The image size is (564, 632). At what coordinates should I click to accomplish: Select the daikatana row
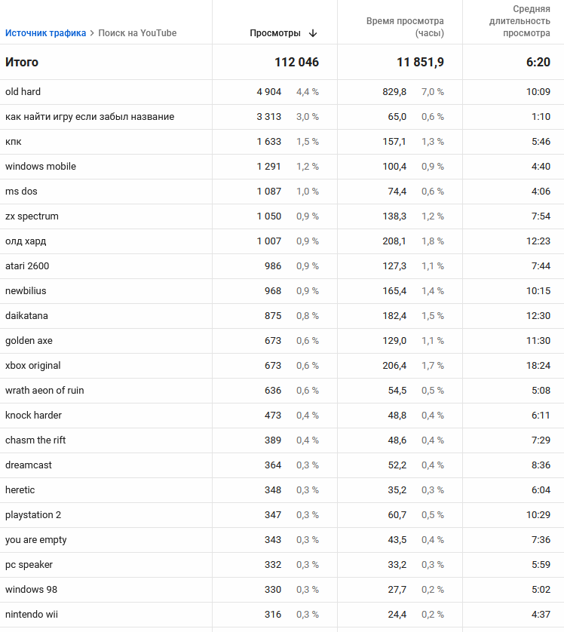tap(282, 316)
